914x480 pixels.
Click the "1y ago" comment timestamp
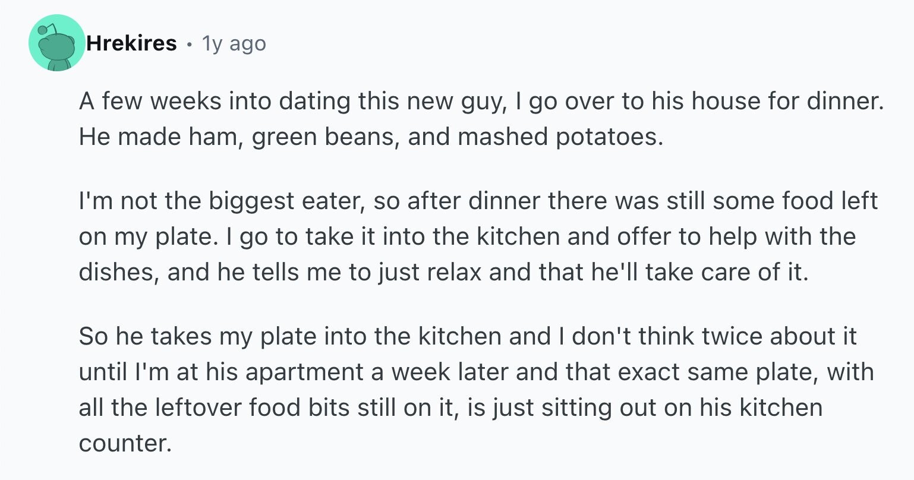pos(234,43)
